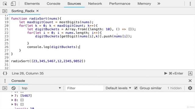Open console settings gear

(x=190, y=88)
